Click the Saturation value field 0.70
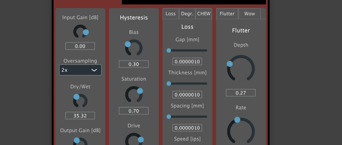The image size is (342, 145). [134, 111]
